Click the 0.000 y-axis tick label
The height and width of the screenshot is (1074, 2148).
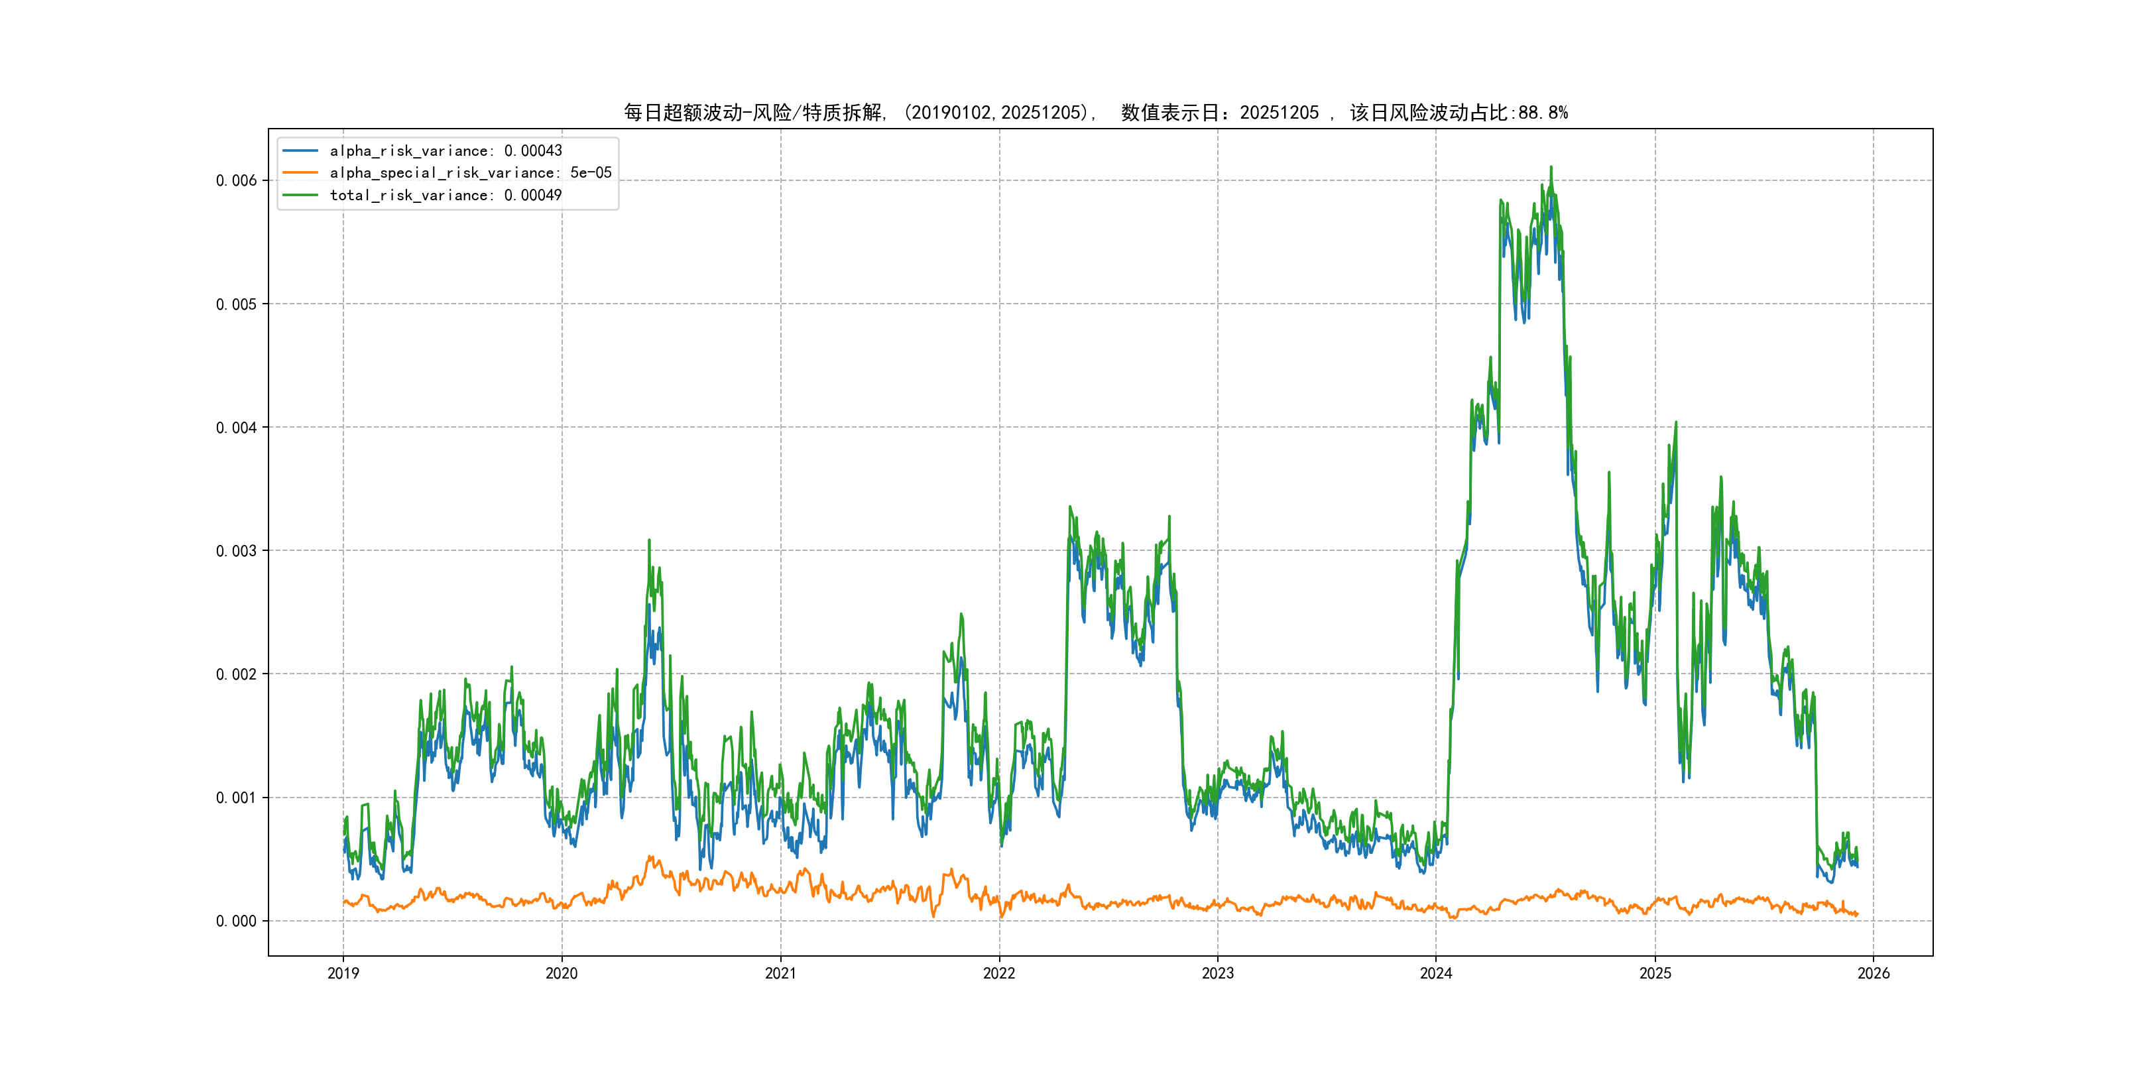[x=236, y=922]
